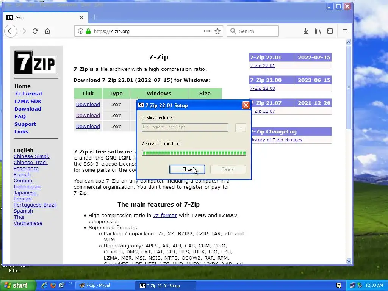The width and height of the screenshot is (388, 291).
Task: Open the hamburger application menu
Action: (345, 31)
